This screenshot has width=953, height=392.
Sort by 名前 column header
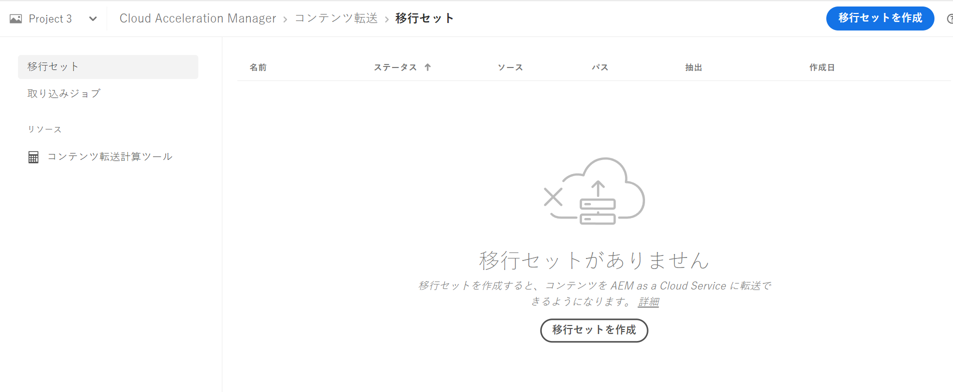(x=258, y=67)
